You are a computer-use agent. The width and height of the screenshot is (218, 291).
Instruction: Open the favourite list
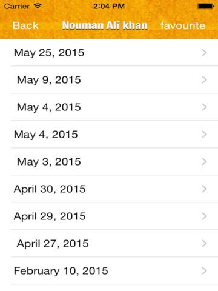183,25
